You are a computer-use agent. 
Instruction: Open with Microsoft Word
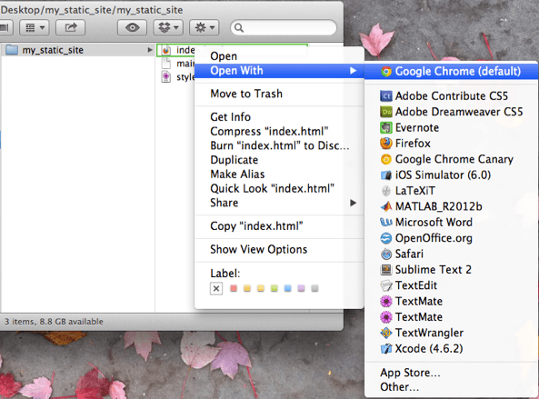451,223
